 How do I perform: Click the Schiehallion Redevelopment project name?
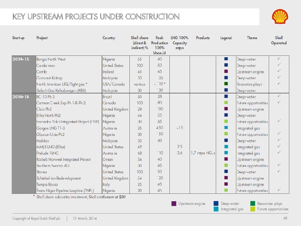(x=59, y=178)
